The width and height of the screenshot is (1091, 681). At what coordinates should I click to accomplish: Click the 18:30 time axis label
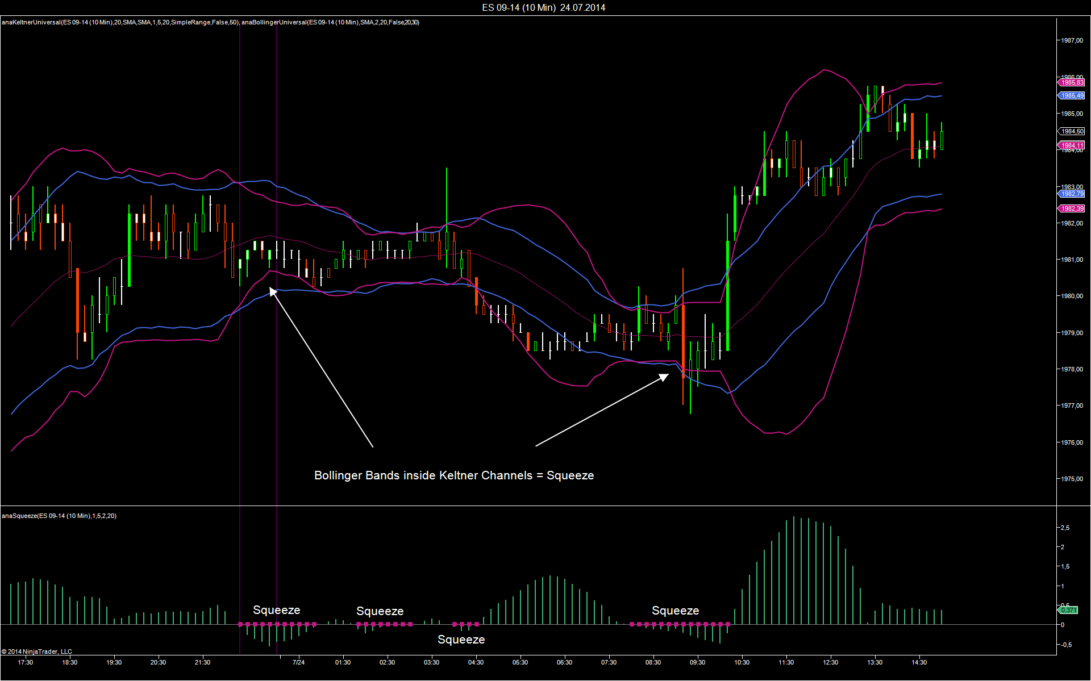70,662
